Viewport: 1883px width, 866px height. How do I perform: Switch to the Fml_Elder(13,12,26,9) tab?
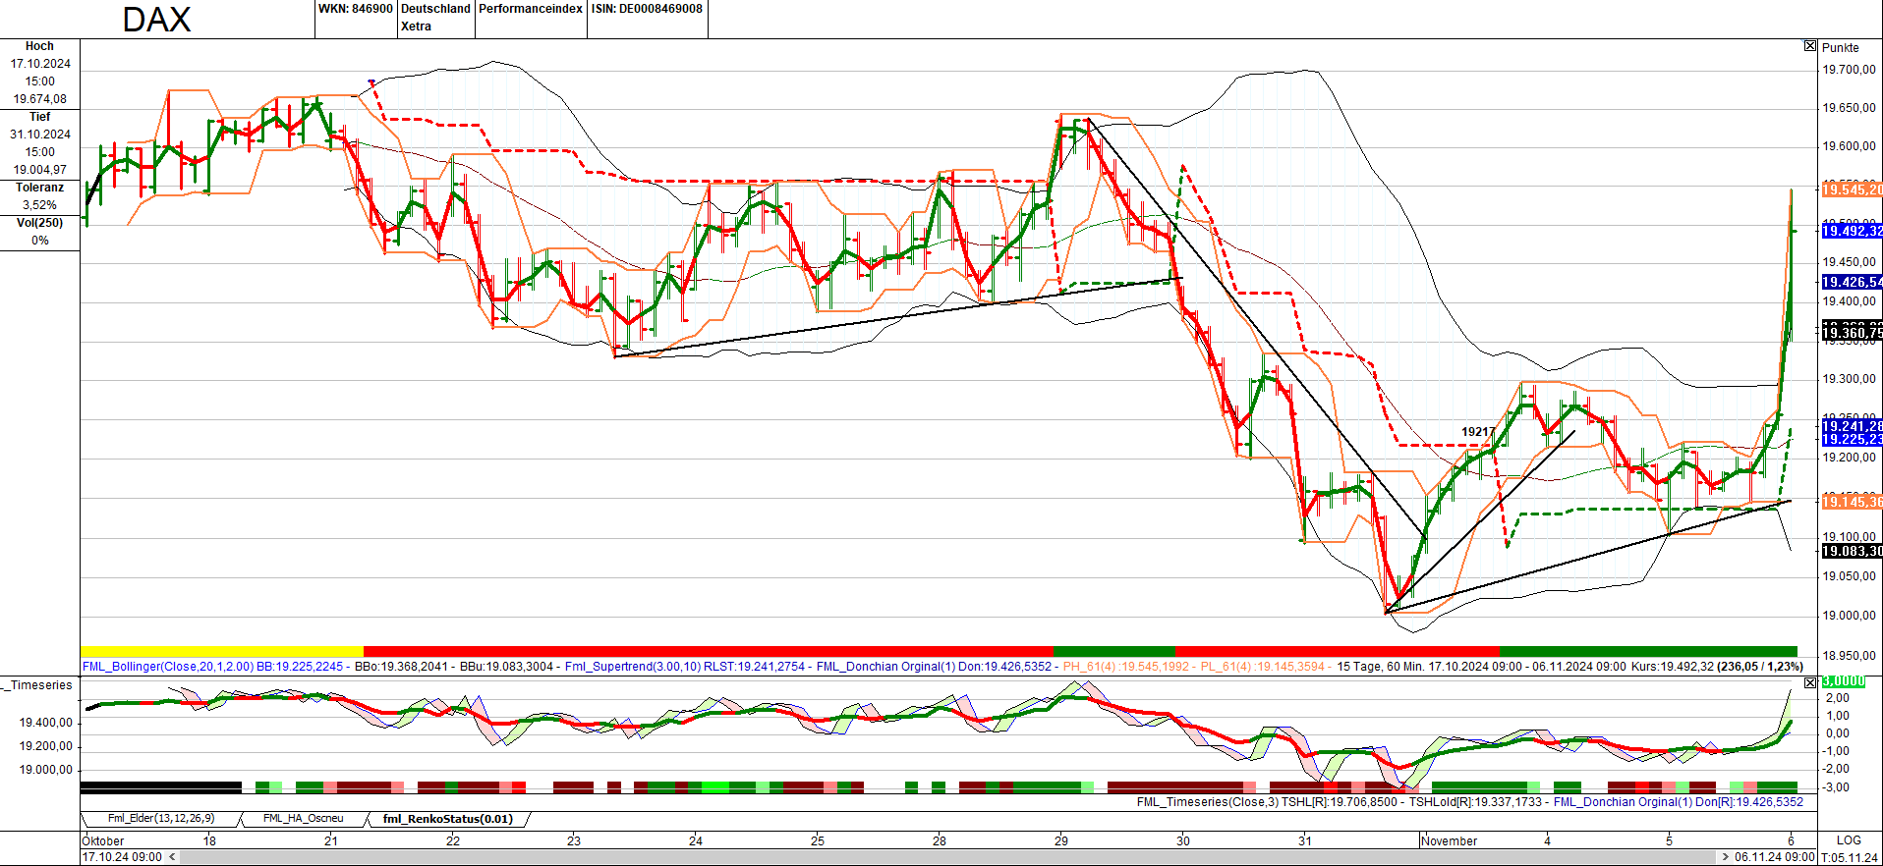point(161,818)
